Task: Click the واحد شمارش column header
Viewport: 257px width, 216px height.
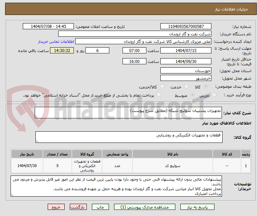Action: pyautogui.click(x=117, y=154)
